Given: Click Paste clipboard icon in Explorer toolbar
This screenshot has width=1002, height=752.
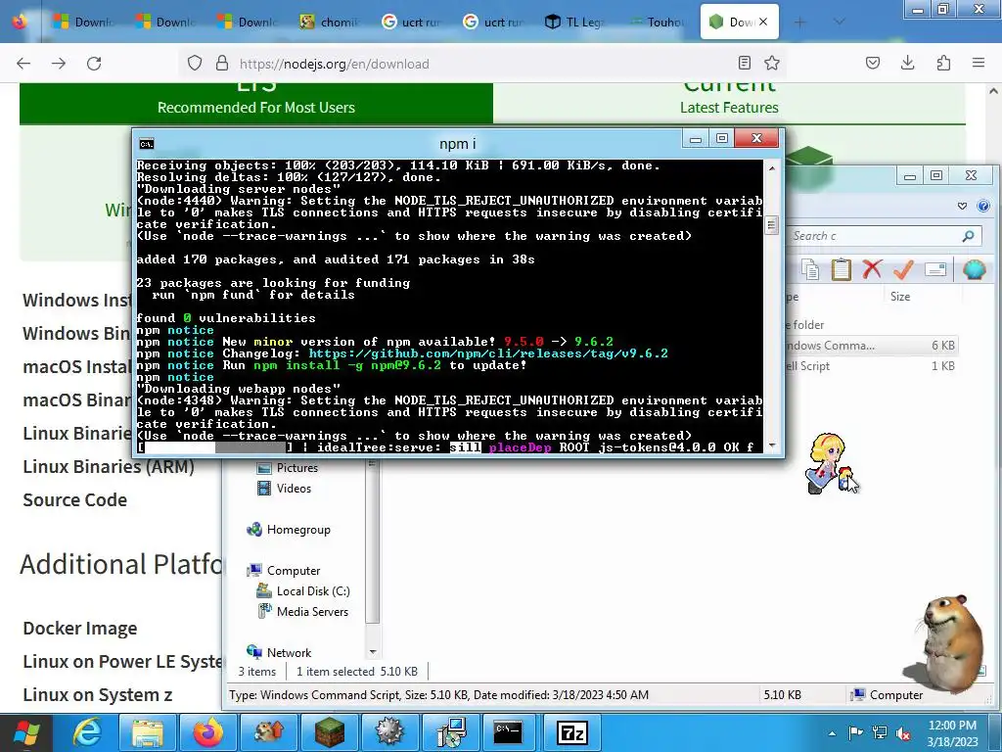Looking at the screenshot, I should point(841,269).
